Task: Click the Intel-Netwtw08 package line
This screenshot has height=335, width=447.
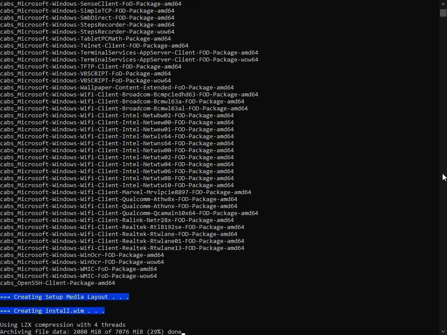Action: click(117, 178)
